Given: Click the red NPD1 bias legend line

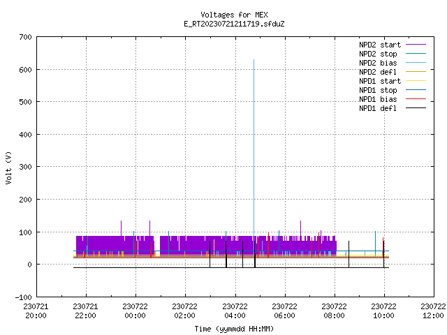Looking at the screenshot, I should tap(416, 99).
